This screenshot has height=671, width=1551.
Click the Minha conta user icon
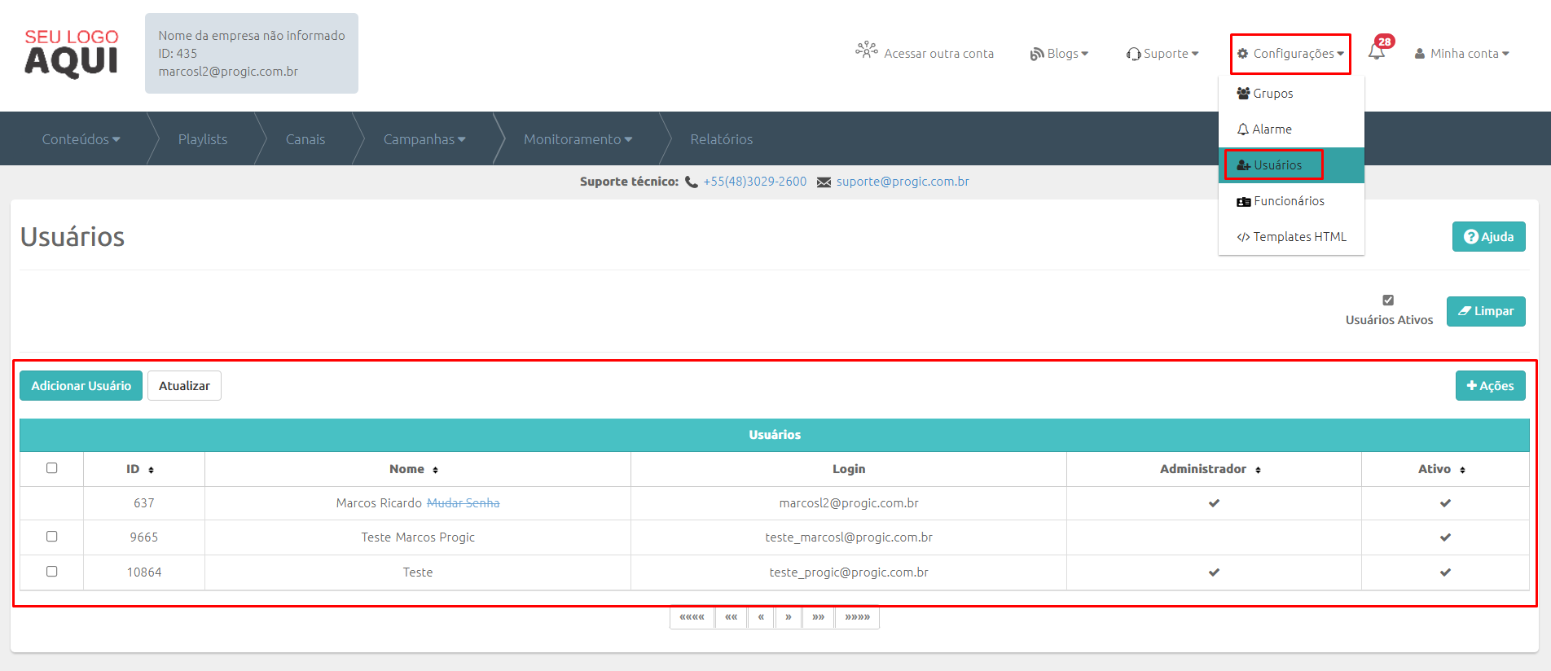click(1420, 54)
